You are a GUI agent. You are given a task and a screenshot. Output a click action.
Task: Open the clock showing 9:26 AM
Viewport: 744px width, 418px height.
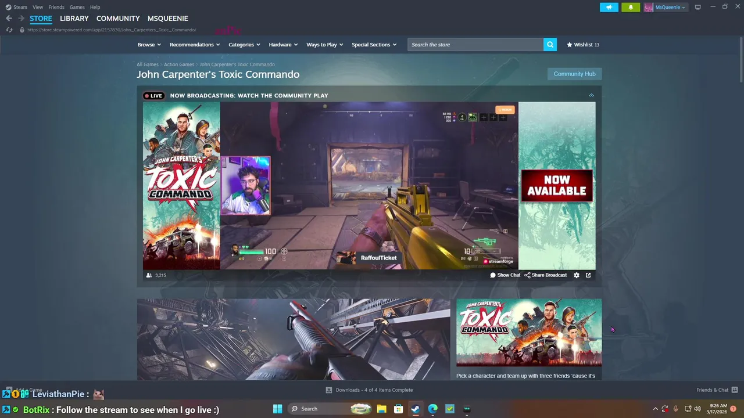(717, 409)
